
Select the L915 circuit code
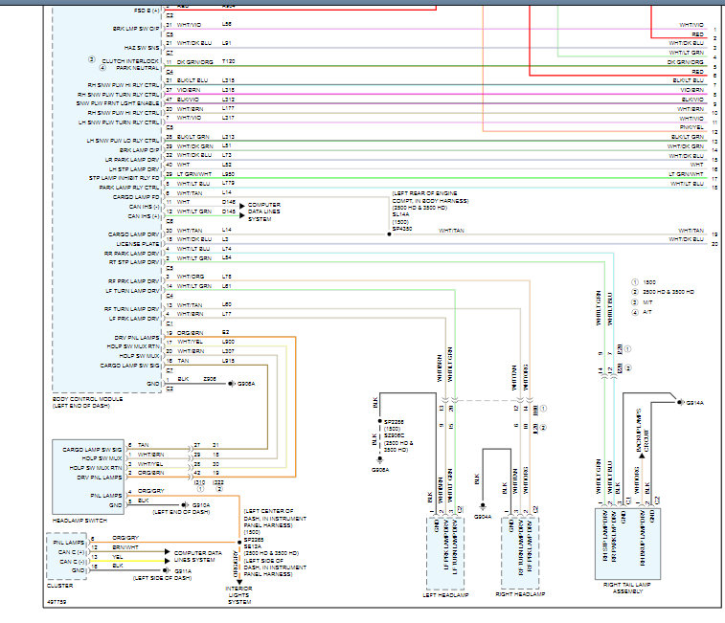coord(228,361)
